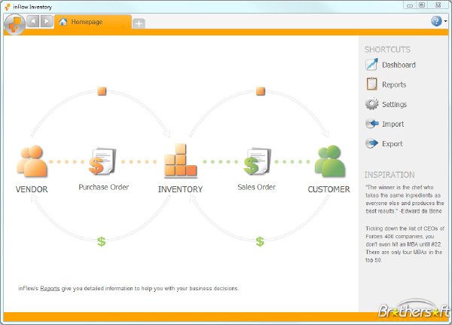Click the Import arrow icon
Viewport: 452px width, 325px height.
click(372, 124)
